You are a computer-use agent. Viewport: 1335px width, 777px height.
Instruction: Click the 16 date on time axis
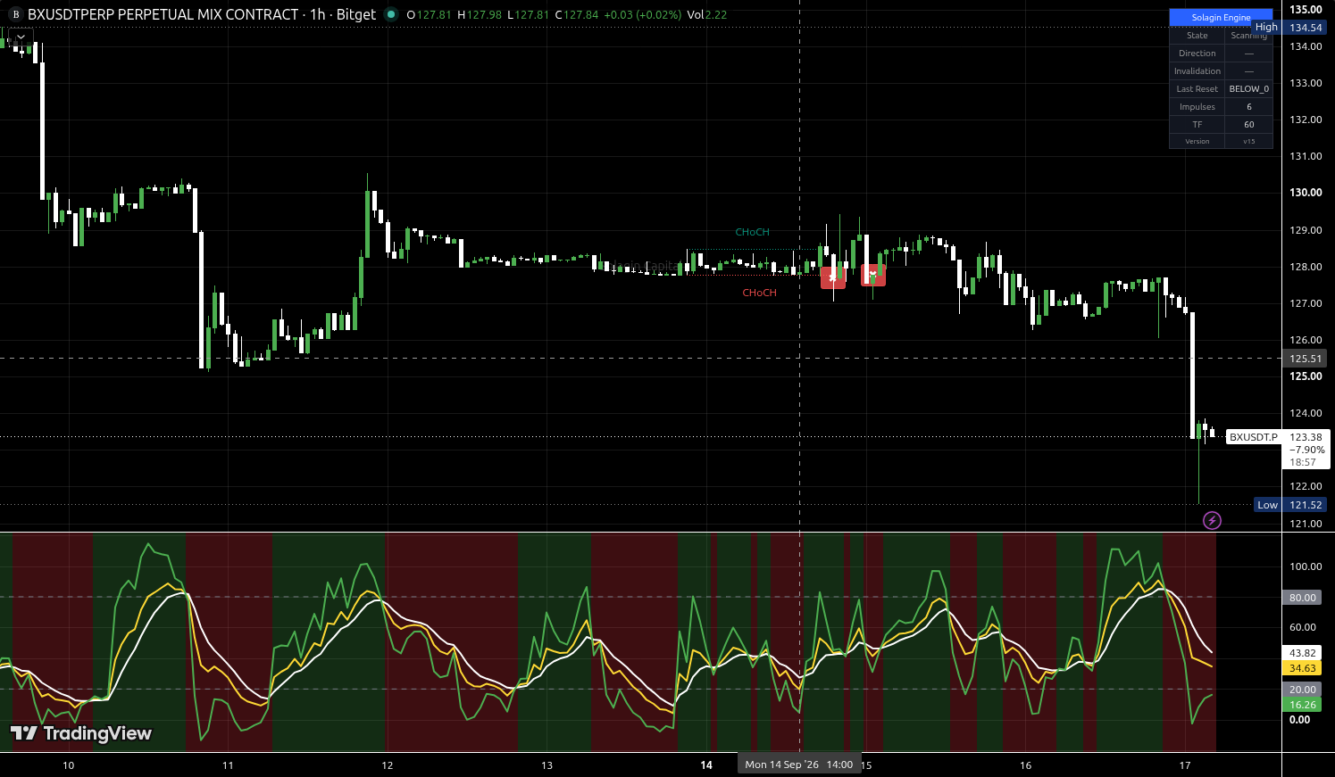tap(1025, 765)
